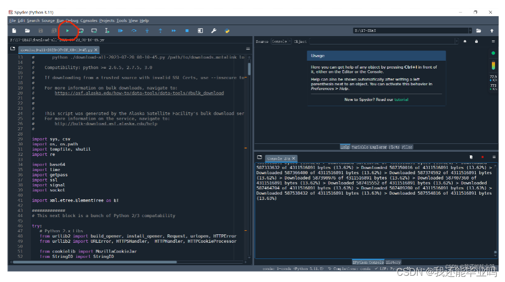
Task: Click the working directory path field
Action: (x=410, y=30)
